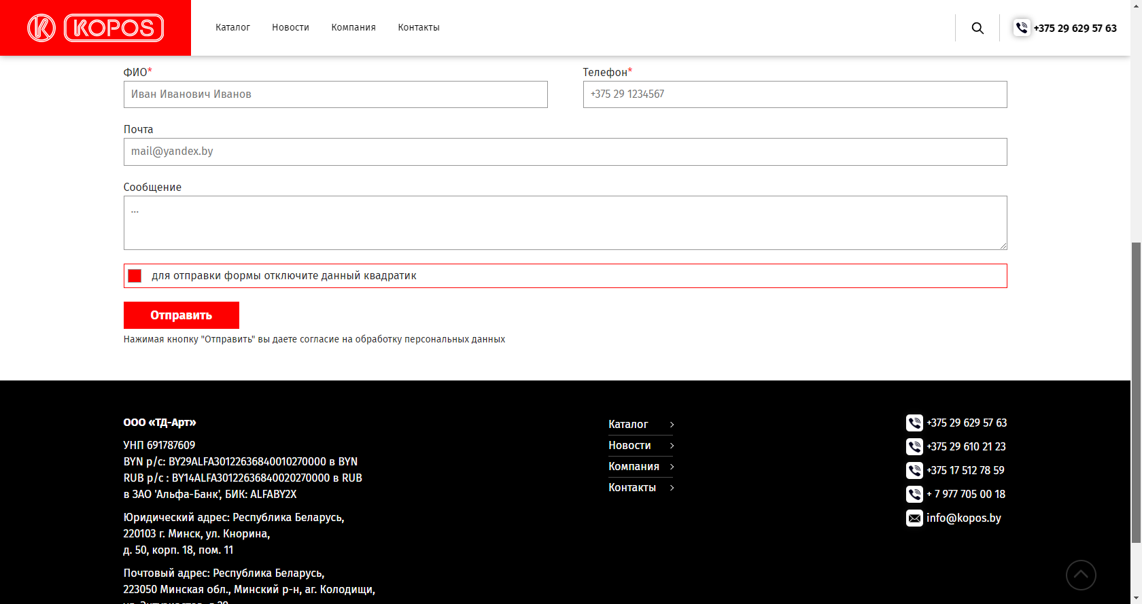
Task: Click footer phone link +375 29 610 21 23
Action: (966, 447)
